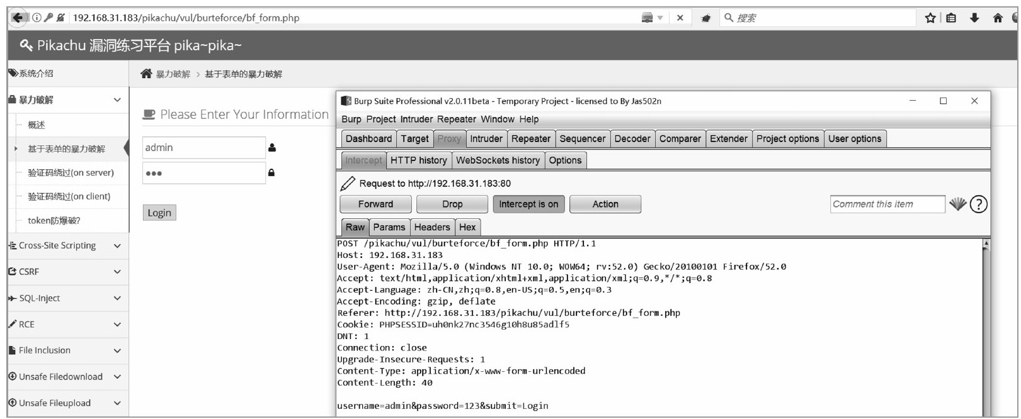The height and width of the screenshot is (419, 1021).
Task: Collapse the 暴力破解 sidebar section chevron
Action: pos(117,100)
